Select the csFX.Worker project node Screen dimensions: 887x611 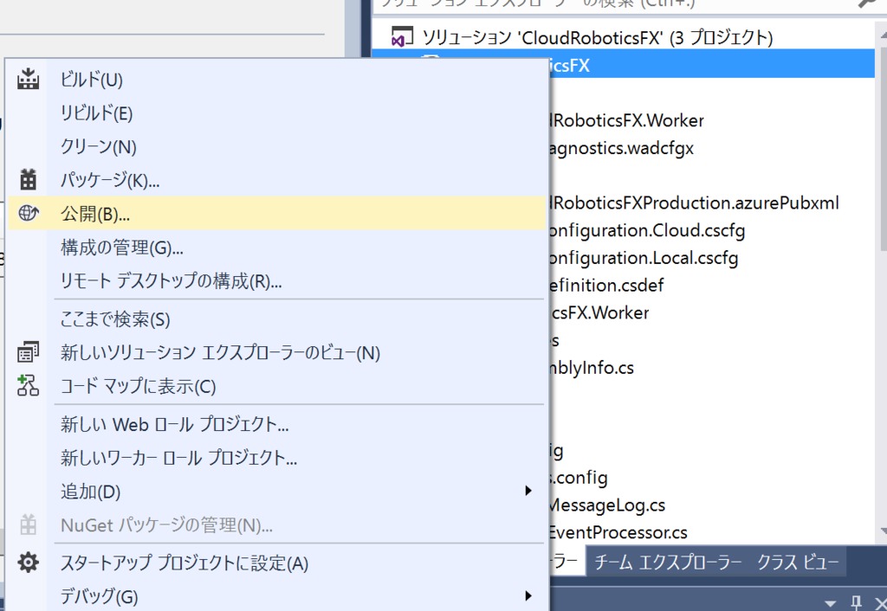[599, 313]
